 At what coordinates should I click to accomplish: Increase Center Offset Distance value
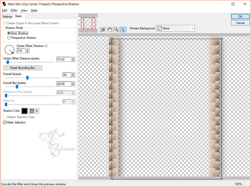73,58
